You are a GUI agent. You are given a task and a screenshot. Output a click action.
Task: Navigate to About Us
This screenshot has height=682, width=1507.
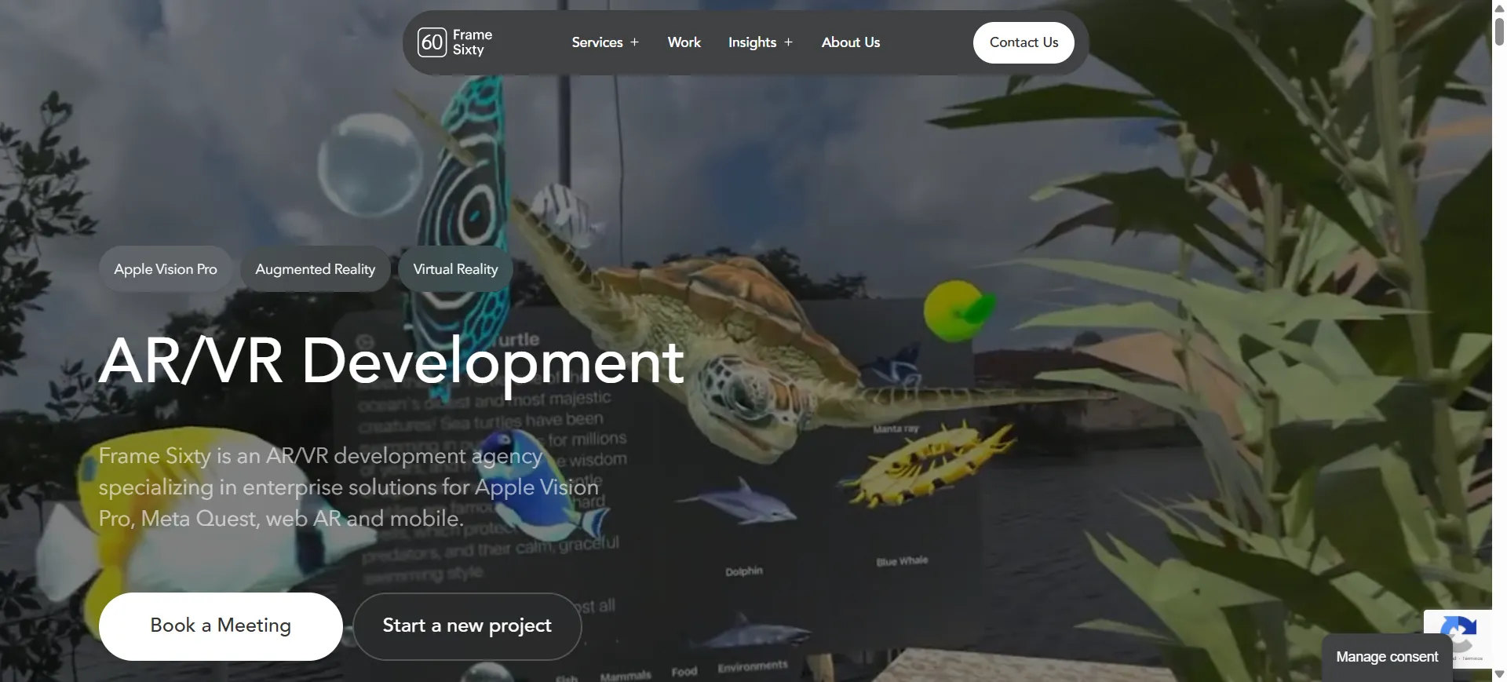point(850,42)
